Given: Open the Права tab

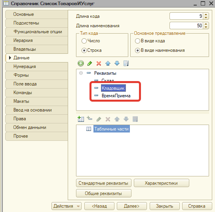Looking at the screenshot, I should 36,119.
